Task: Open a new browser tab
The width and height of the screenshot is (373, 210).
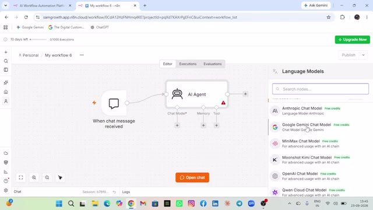Action: pyautogui.click(x=145, y=5)
